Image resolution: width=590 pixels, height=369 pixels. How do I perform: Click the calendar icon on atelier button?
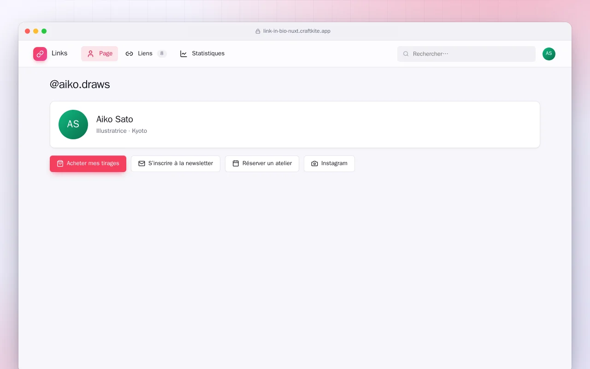(236, 163)
